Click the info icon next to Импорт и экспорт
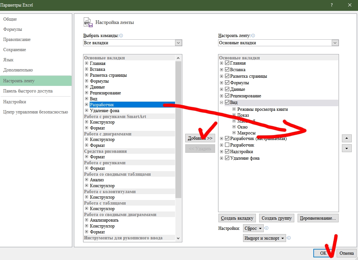 [289, 238]
